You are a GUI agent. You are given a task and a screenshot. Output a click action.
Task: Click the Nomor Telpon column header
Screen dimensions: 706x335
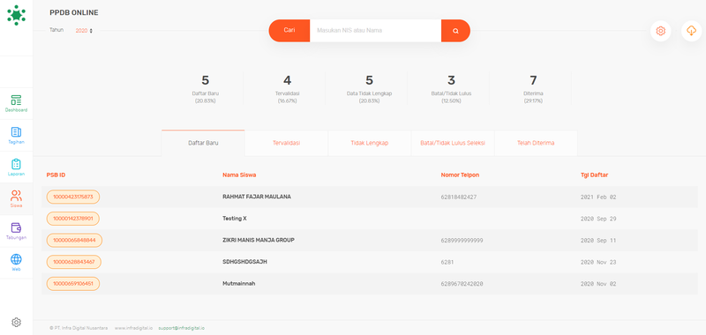[x=460, y=175]
